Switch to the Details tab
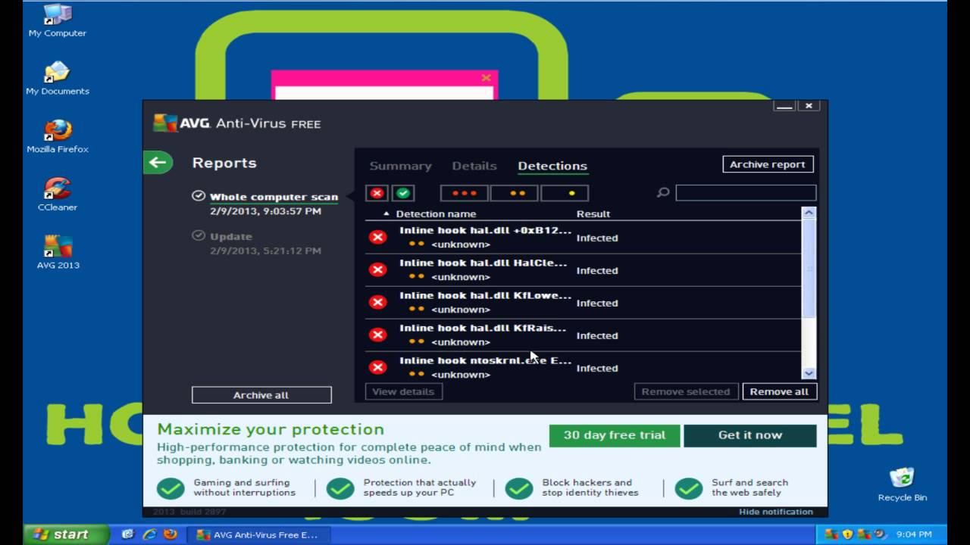The image size is (970, 545). click(474, 166)
